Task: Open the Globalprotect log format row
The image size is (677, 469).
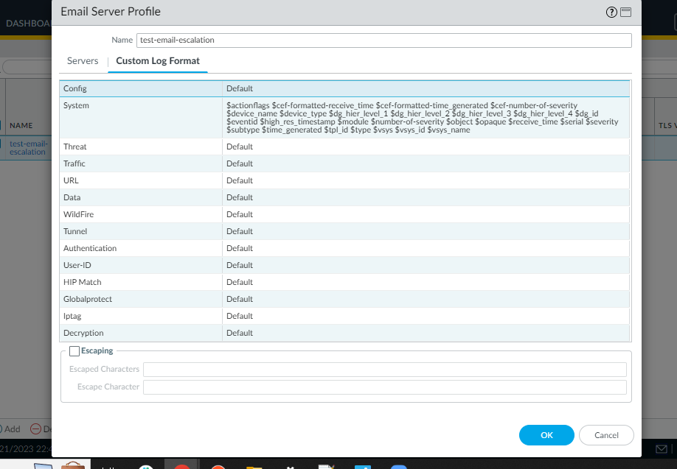Action: pos(344,299)
